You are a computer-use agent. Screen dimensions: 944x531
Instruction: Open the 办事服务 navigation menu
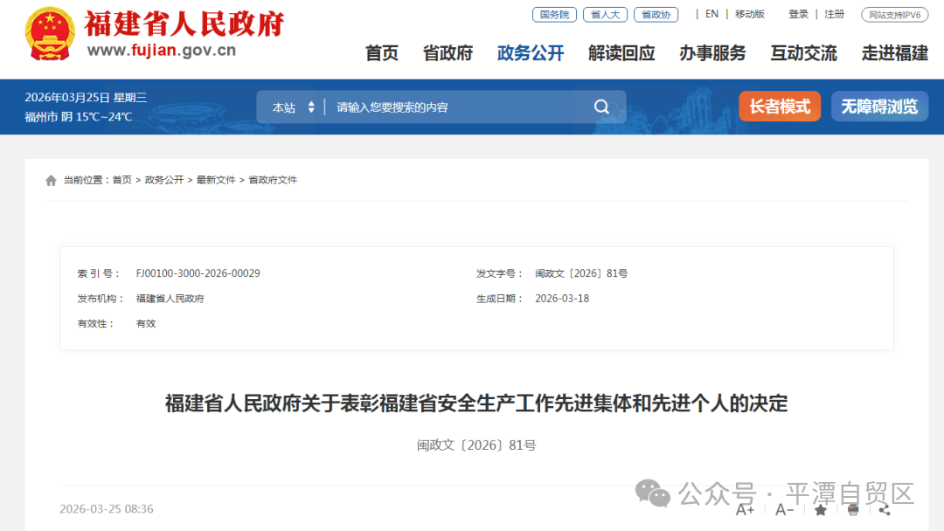tap(712, 53)
